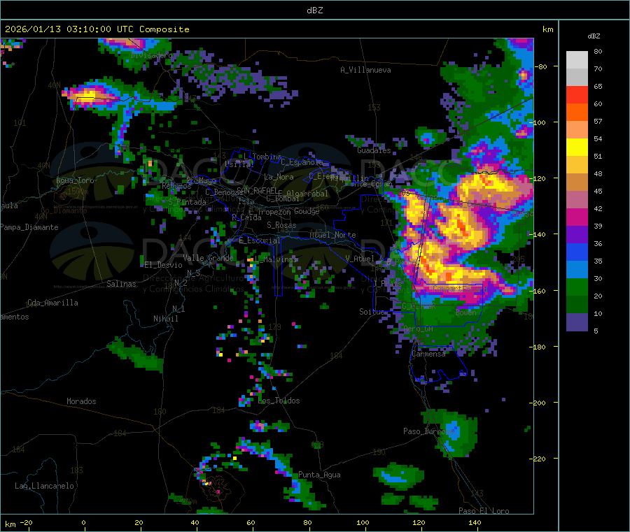Click the 'Atuel_Norte' place label
This screenshot has width=630, height=532.
tap(332, 235)
